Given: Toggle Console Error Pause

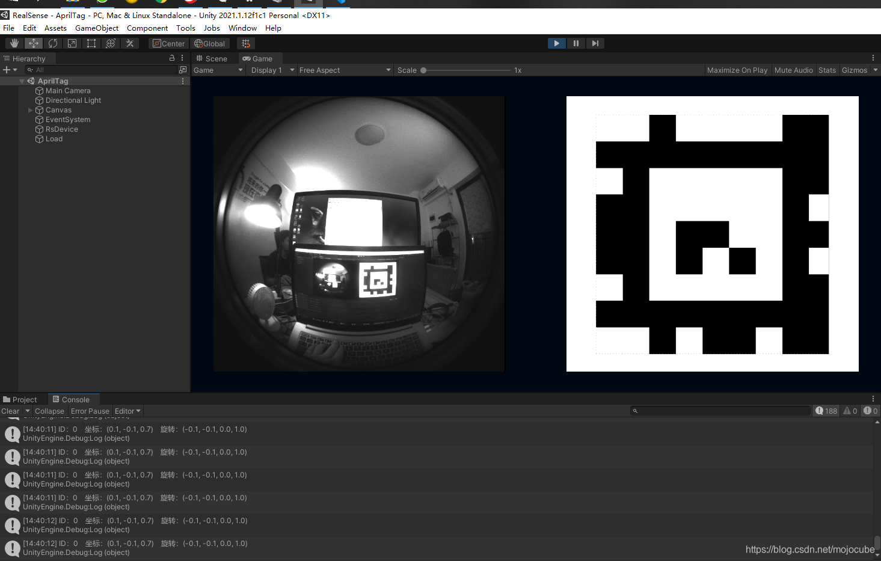Looking at the screenshot, I should (90, 411).
